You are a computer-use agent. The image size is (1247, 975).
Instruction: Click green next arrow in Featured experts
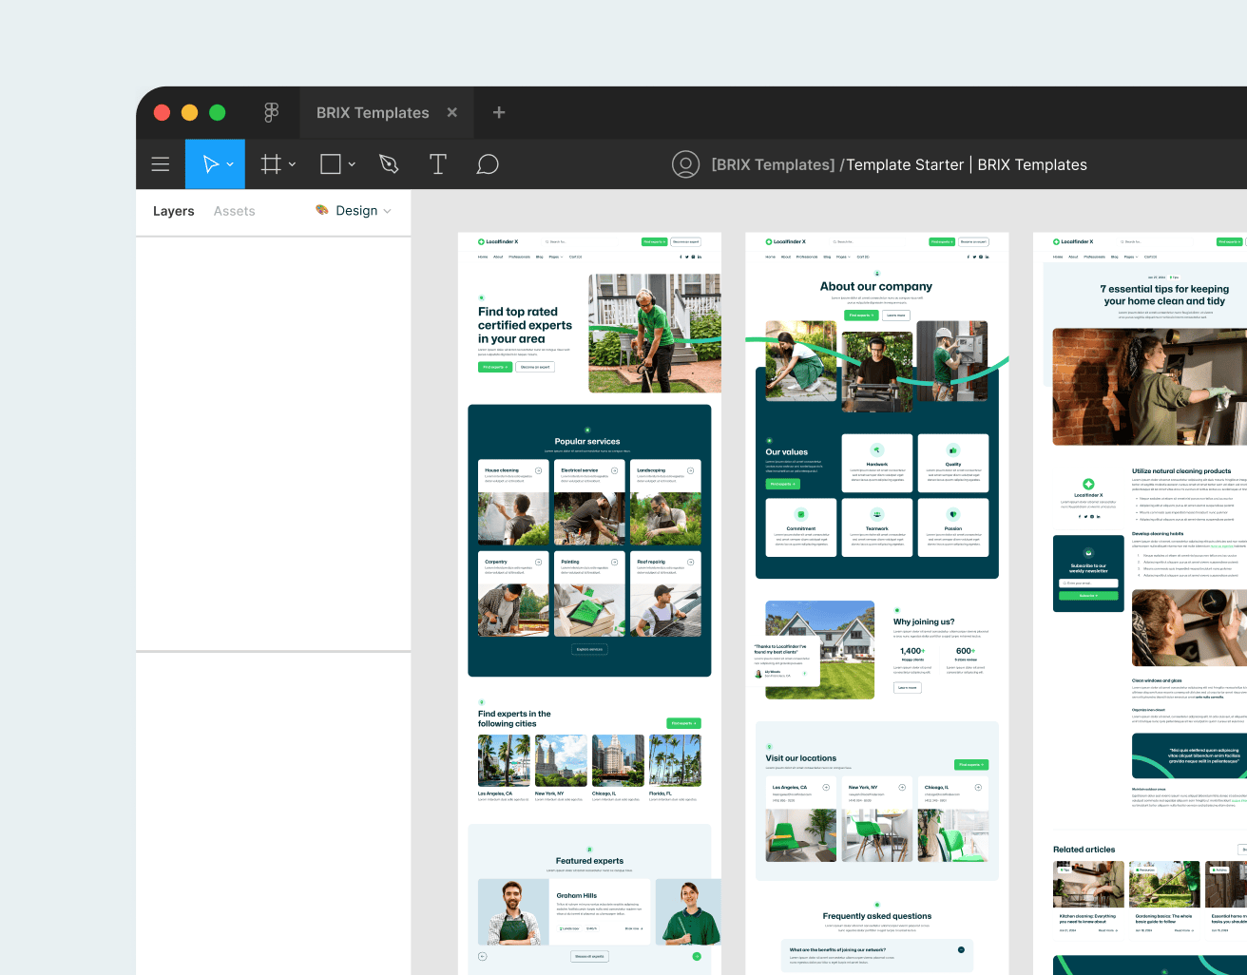tap(697, 956)
